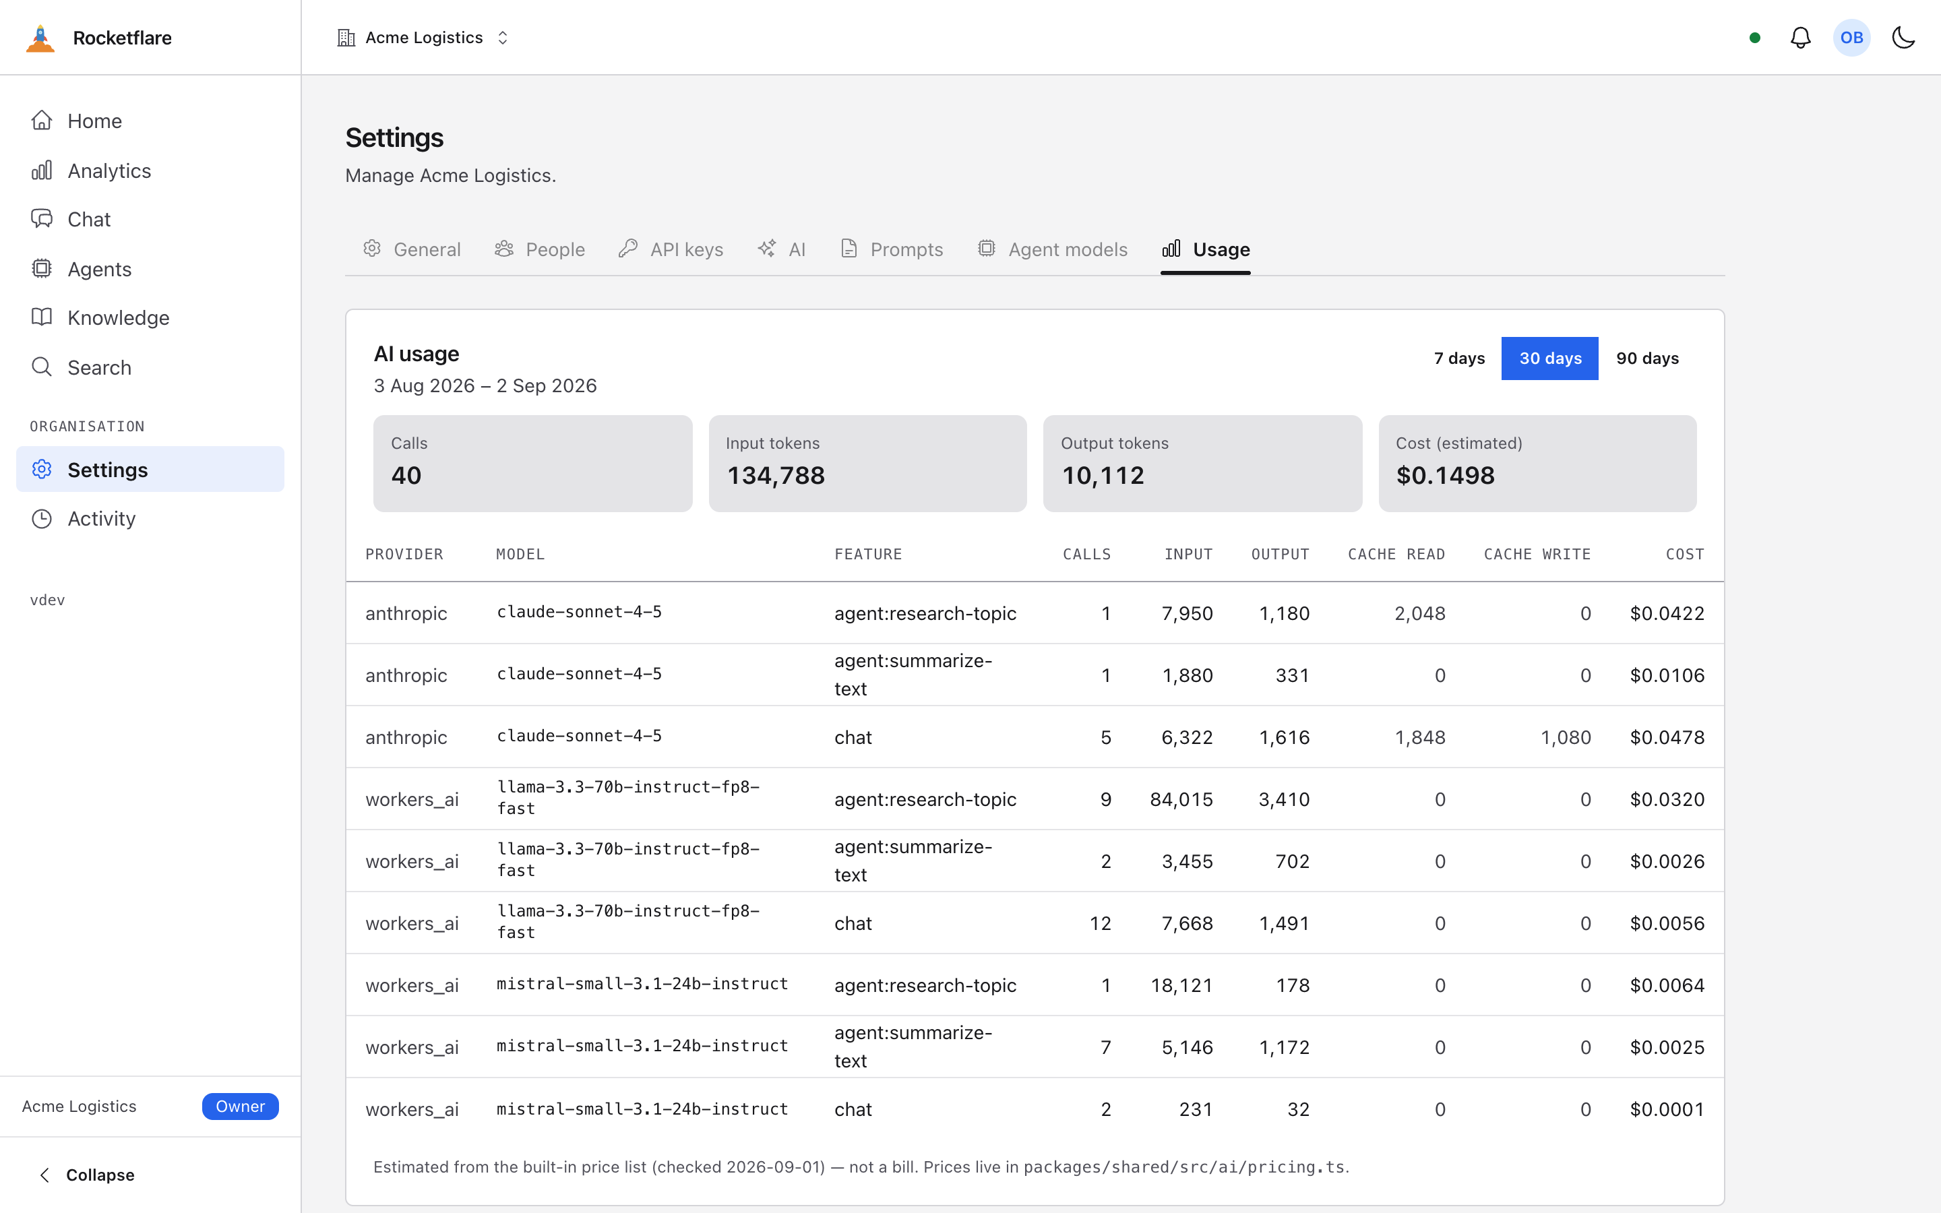Open the Agents page
Image resolution: width=1941 pixels, height=1213 pixels.
[150, 269]
